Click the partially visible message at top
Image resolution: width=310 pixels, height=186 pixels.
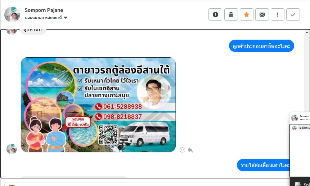click(x=33, y=31)
